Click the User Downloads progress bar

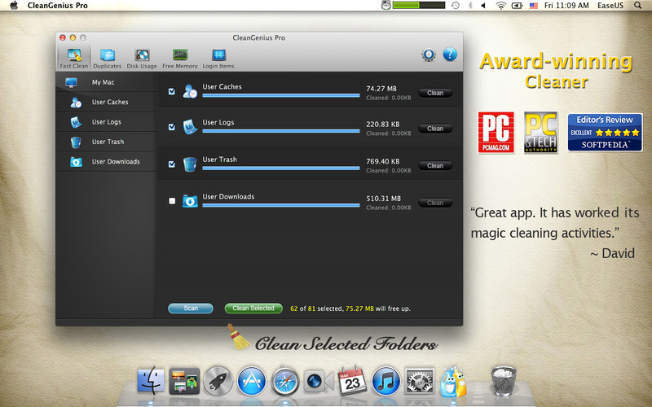[281, 206]
